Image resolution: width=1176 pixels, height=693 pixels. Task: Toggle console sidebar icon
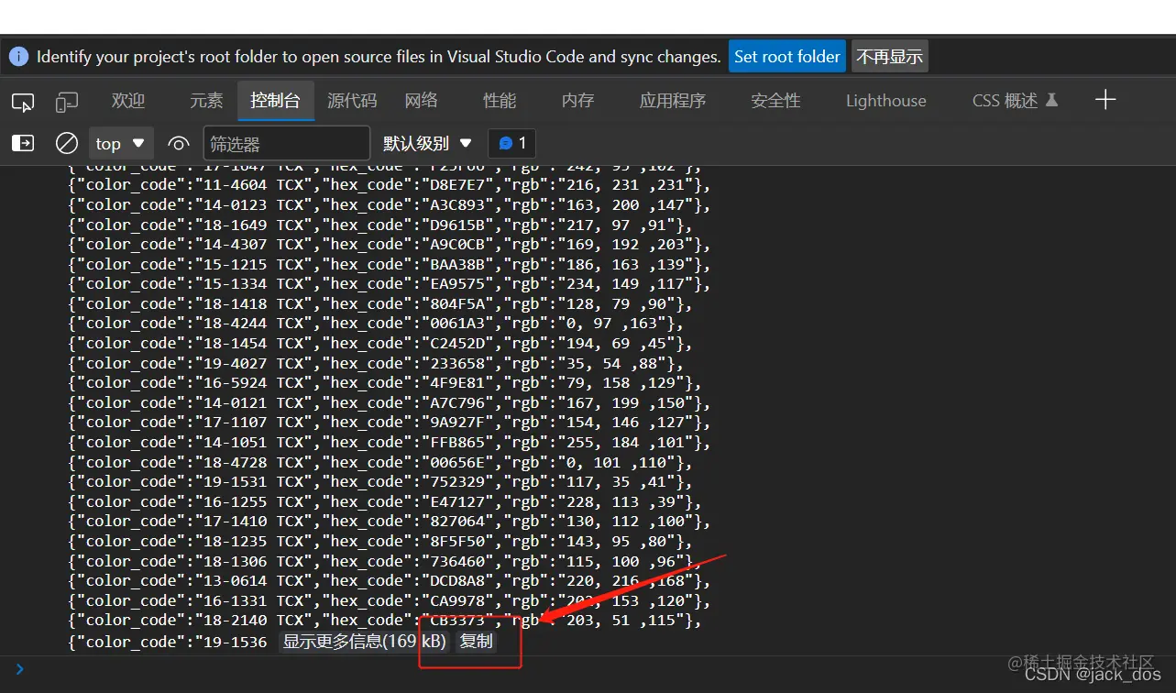point(22,143)
